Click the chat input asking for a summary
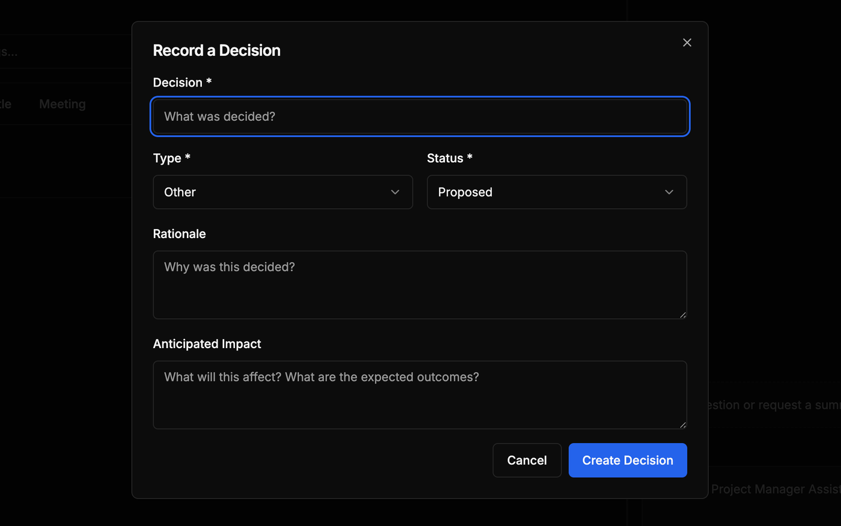This screenshot has width=841, height=526. [775, 405]
